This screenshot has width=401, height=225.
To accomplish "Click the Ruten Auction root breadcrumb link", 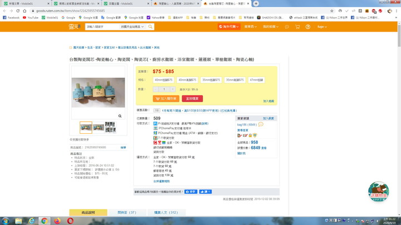I will 79,47.
